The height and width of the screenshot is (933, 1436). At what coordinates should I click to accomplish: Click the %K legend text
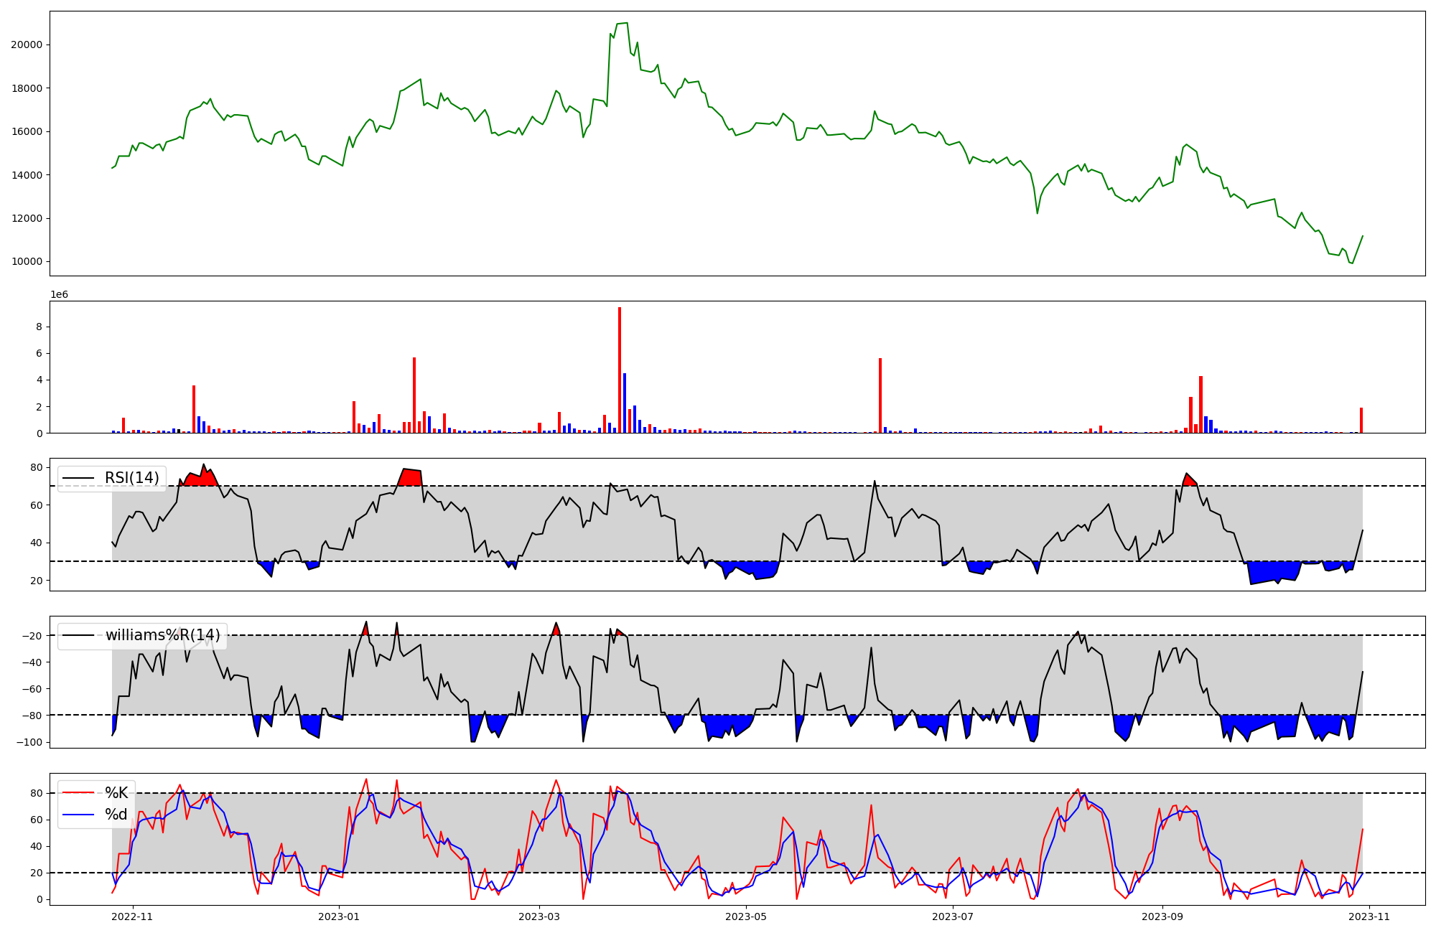[116, 792]
